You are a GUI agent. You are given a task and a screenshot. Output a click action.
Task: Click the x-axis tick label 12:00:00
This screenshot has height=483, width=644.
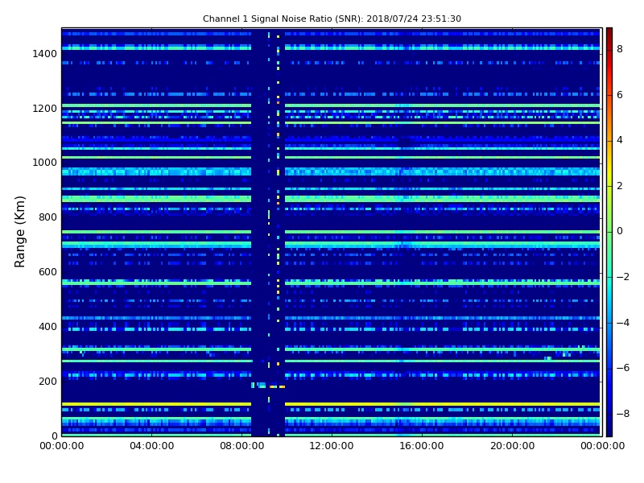332,446
